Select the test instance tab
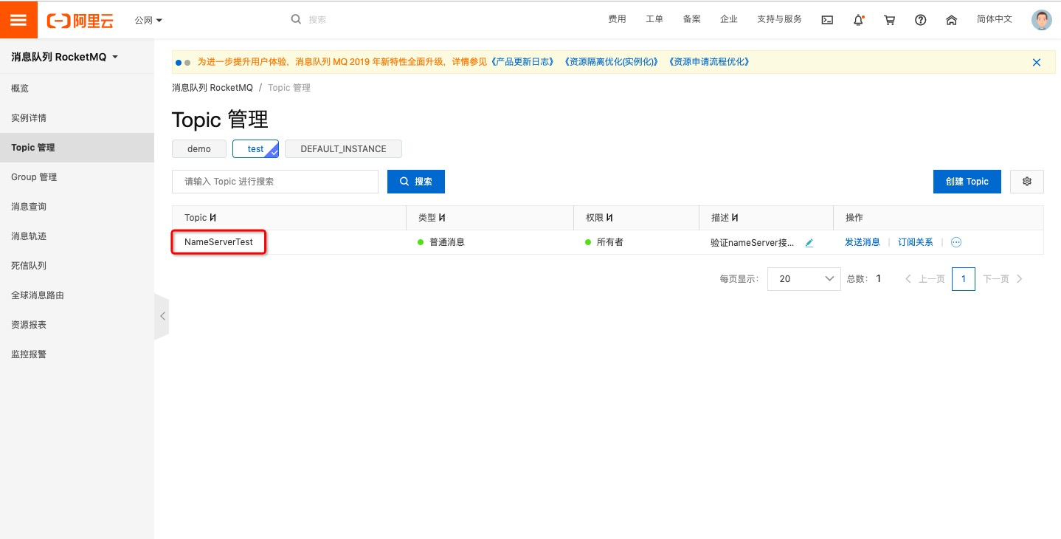 [x=255, y=148]
